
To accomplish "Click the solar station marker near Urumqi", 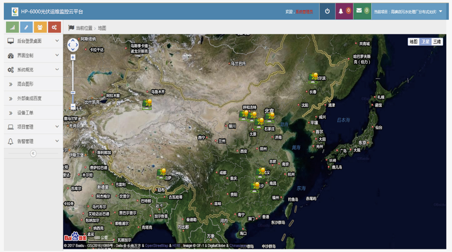I will tap(147, 104).
